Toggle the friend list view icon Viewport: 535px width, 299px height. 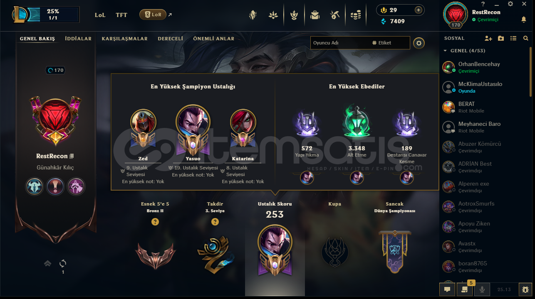[513, 38]
